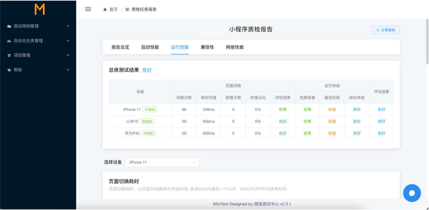
Task: Click the 良好 overall result text
Action: click(x=147, y=70)
